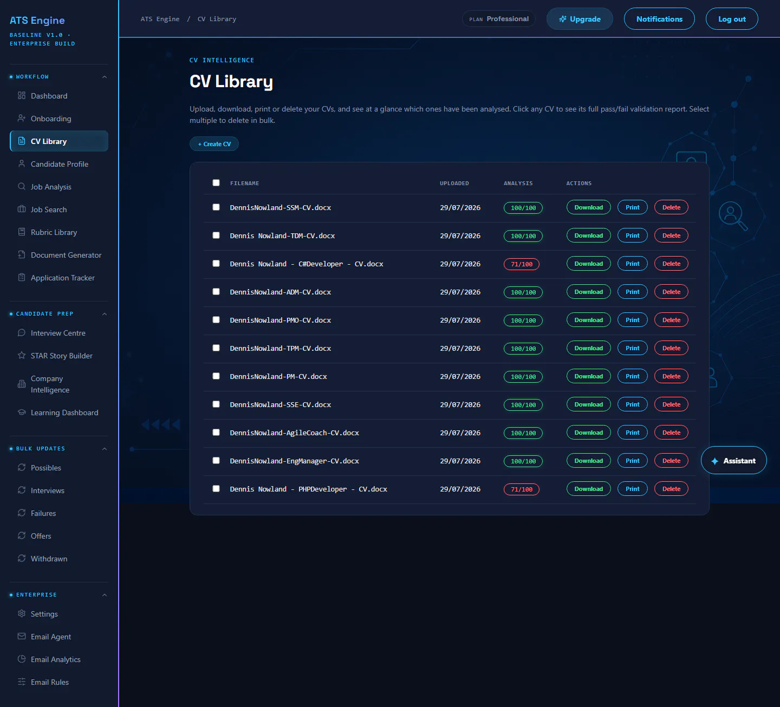Click the Candidate Profile person icon
This screenshot has height=707, width=780.
[22, 164]
